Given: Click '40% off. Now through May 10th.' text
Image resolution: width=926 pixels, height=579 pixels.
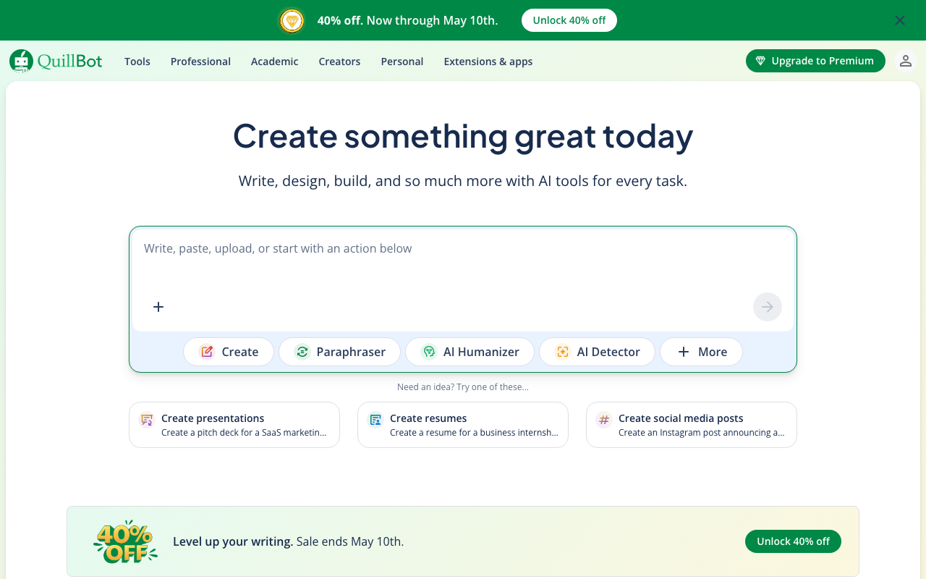Looking at the screenshot, I should click(x=408, y=20).
